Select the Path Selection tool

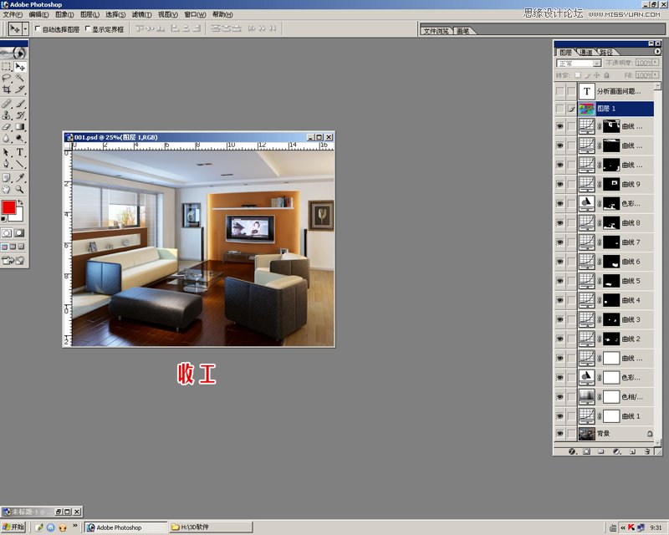[7, 152]
